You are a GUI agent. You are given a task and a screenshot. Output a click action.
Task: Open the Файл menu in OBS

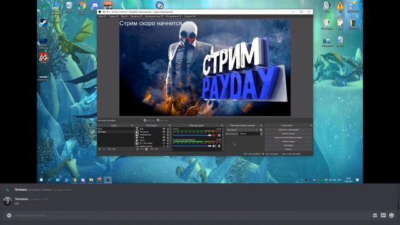coord(102,16)
